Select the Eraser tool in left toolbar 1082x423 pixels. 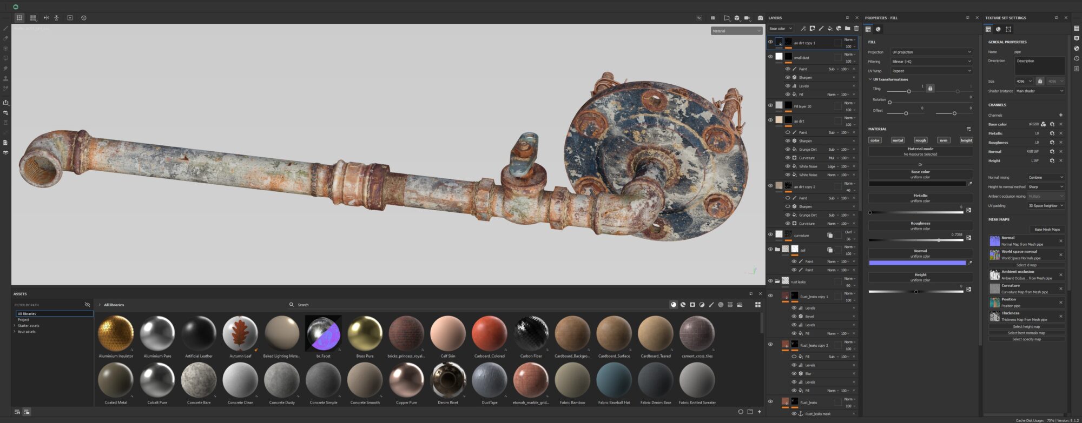5,38
